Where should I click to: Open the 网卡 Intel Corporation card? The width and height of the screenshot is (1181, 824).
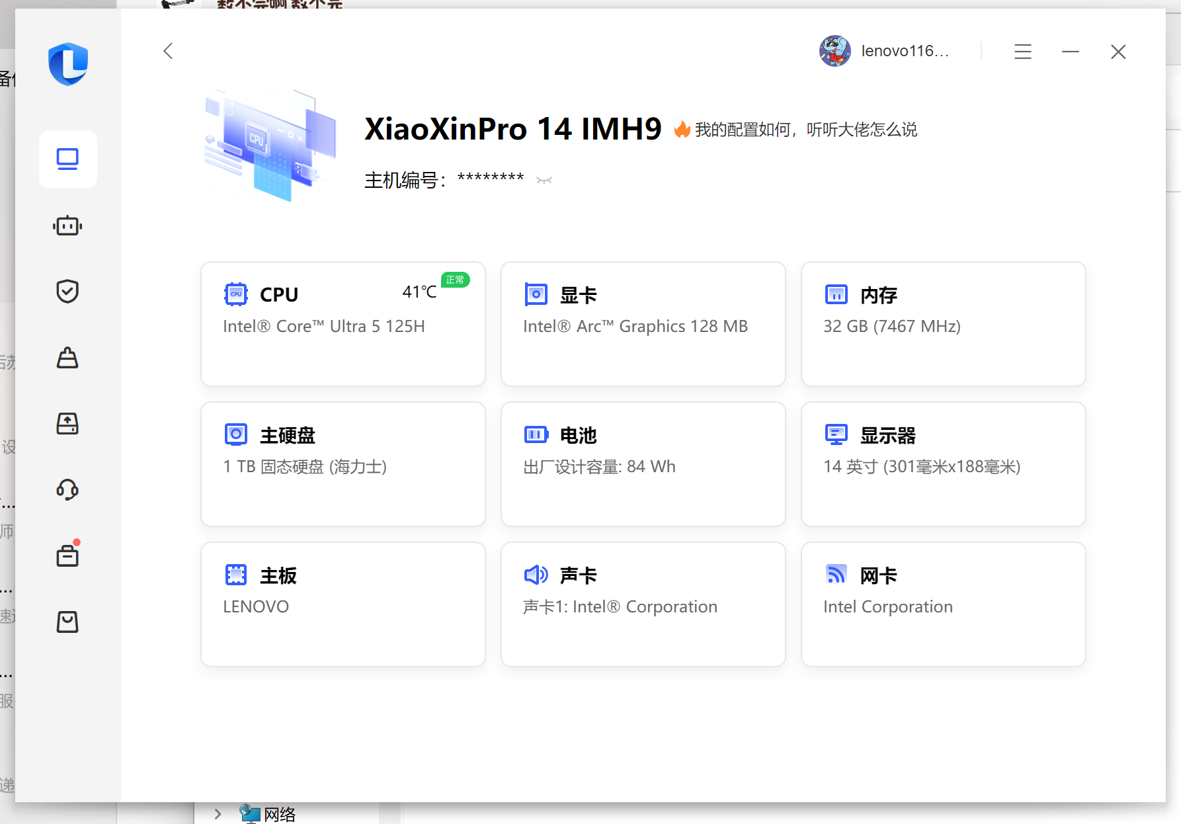pos(944,604)
